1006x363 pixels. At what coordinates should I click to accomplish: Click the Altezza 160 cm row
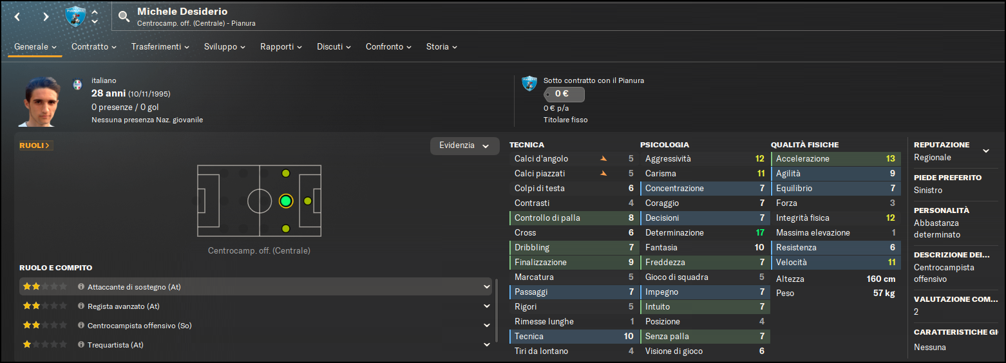pos(835,279)
